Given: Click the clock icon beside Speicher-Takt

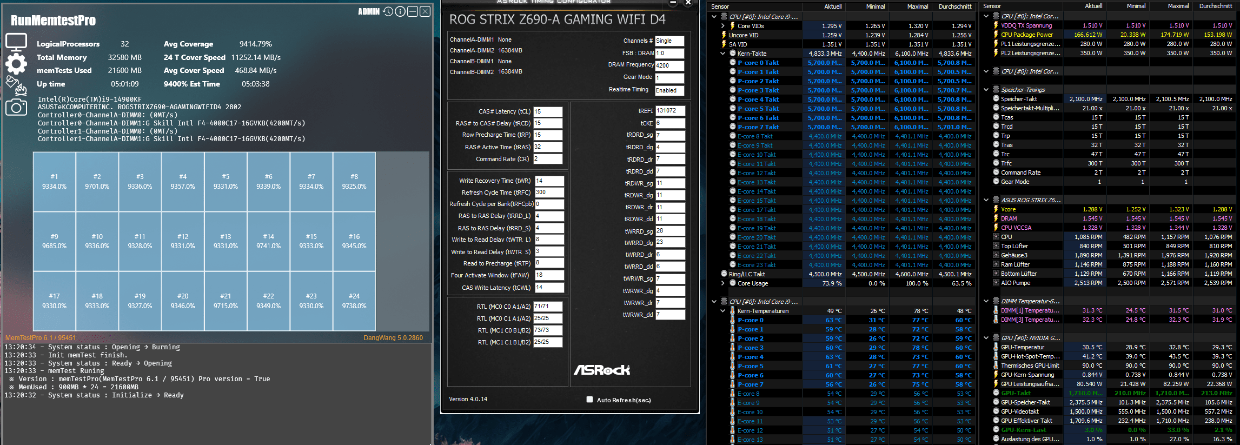Looking at the screenshot, I should point(996,99).
